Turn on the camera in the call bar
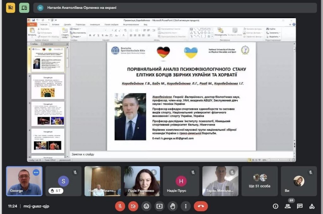 [x=133, y=206]
